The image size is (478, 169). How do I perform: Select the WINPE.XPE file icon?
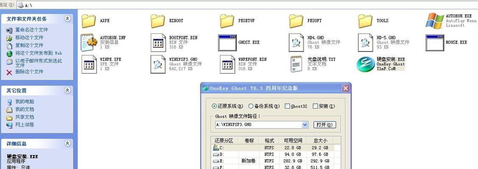coord(89,64)
